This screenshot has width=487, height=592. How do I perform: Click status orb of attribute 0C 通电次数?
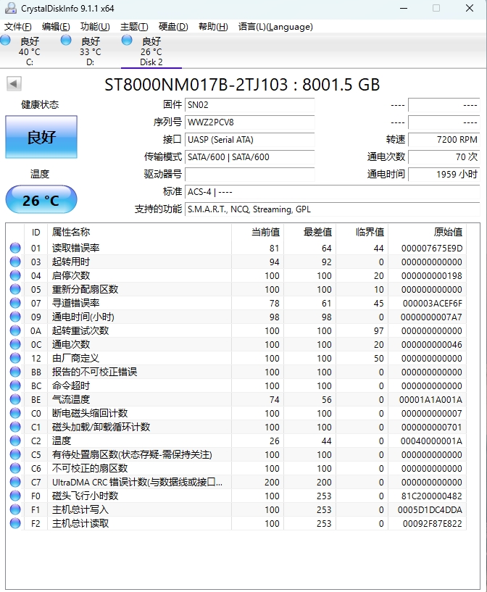click(15, 344)
